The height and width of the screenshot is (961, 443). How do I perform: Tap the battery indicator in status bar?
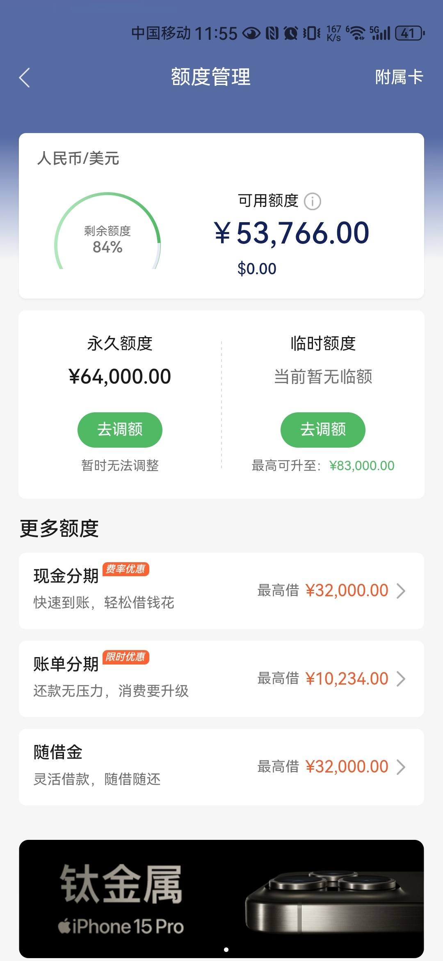pyautogui.click(x=410, y=33)
